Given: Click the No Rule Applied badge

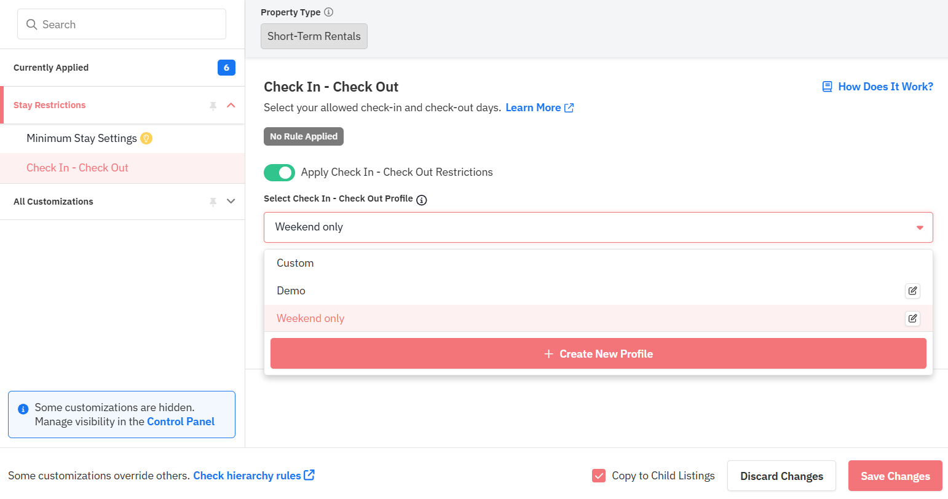Looking at the screenshot, I should [304, 136].
